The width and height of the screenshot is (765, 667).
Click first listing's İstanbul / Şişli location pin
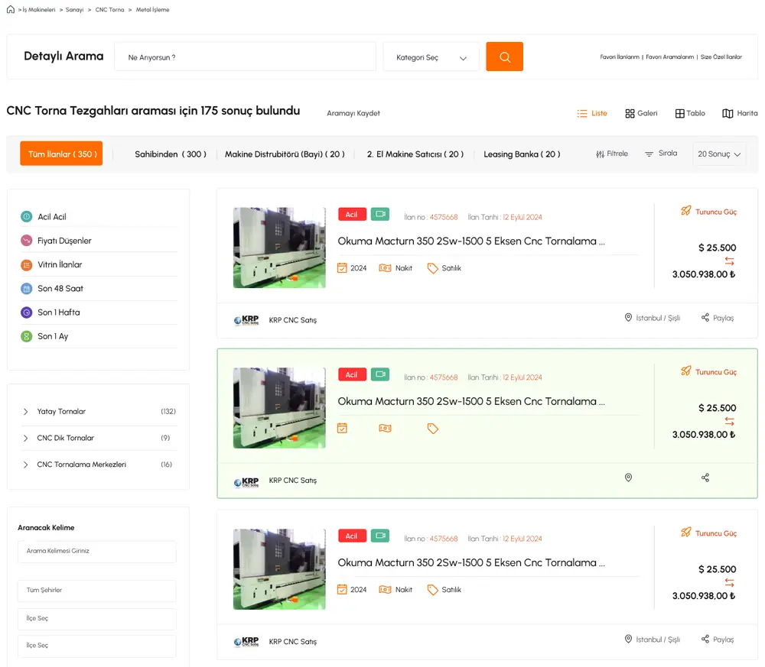(x=628, y=317)
